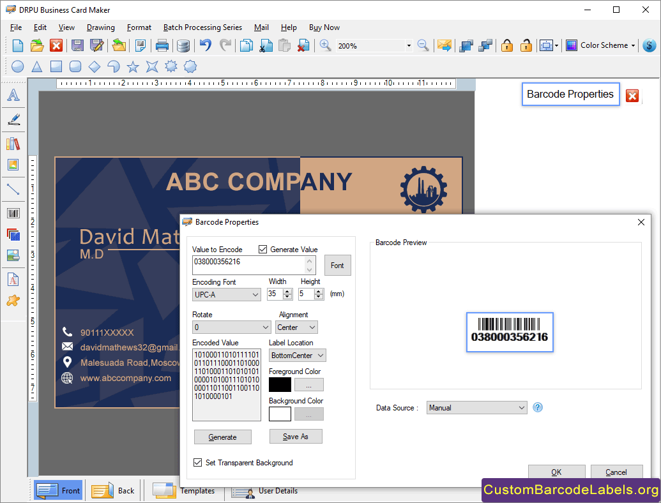This screenshot has height=503, width=661.
Task: Toggle the Generate Value checkbox
Action: pyautogui.click(x=262, y=250)
